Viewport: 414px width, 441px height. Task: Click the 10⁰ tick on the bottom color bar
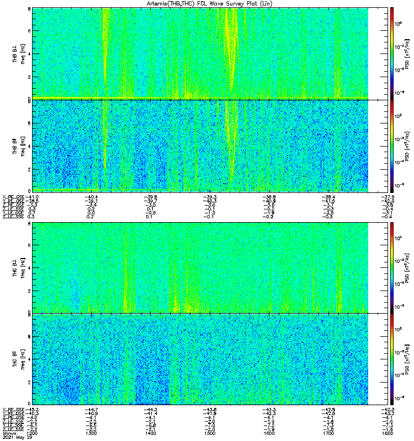(x=398, y=329)
